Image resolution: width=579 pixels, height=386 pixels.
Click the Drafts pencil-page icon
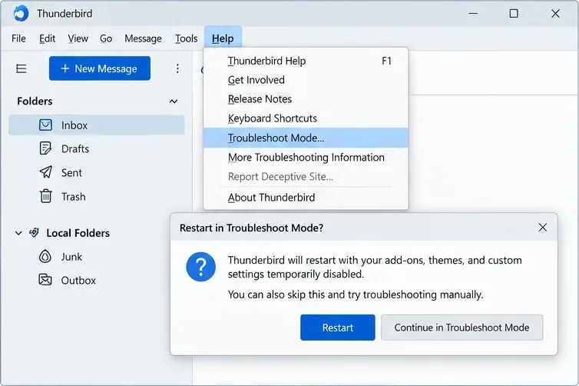click(x=45, y=148)
